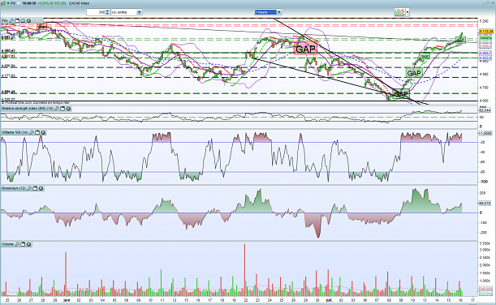
Task: Open the Williams %R settings wrench
Action: click(x=32, y=132)
